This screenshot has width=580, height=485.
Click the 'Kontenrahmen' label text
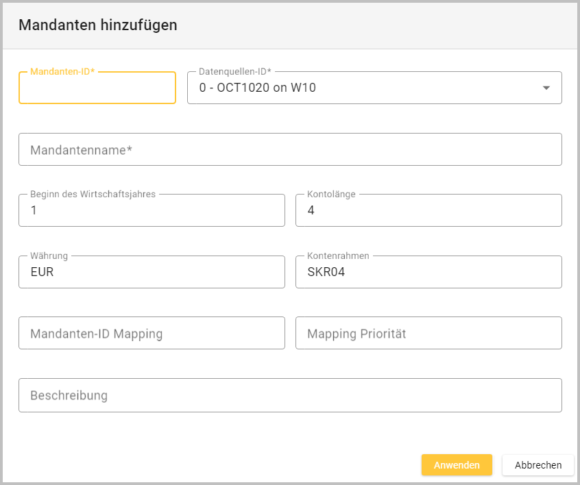(338, 256)
